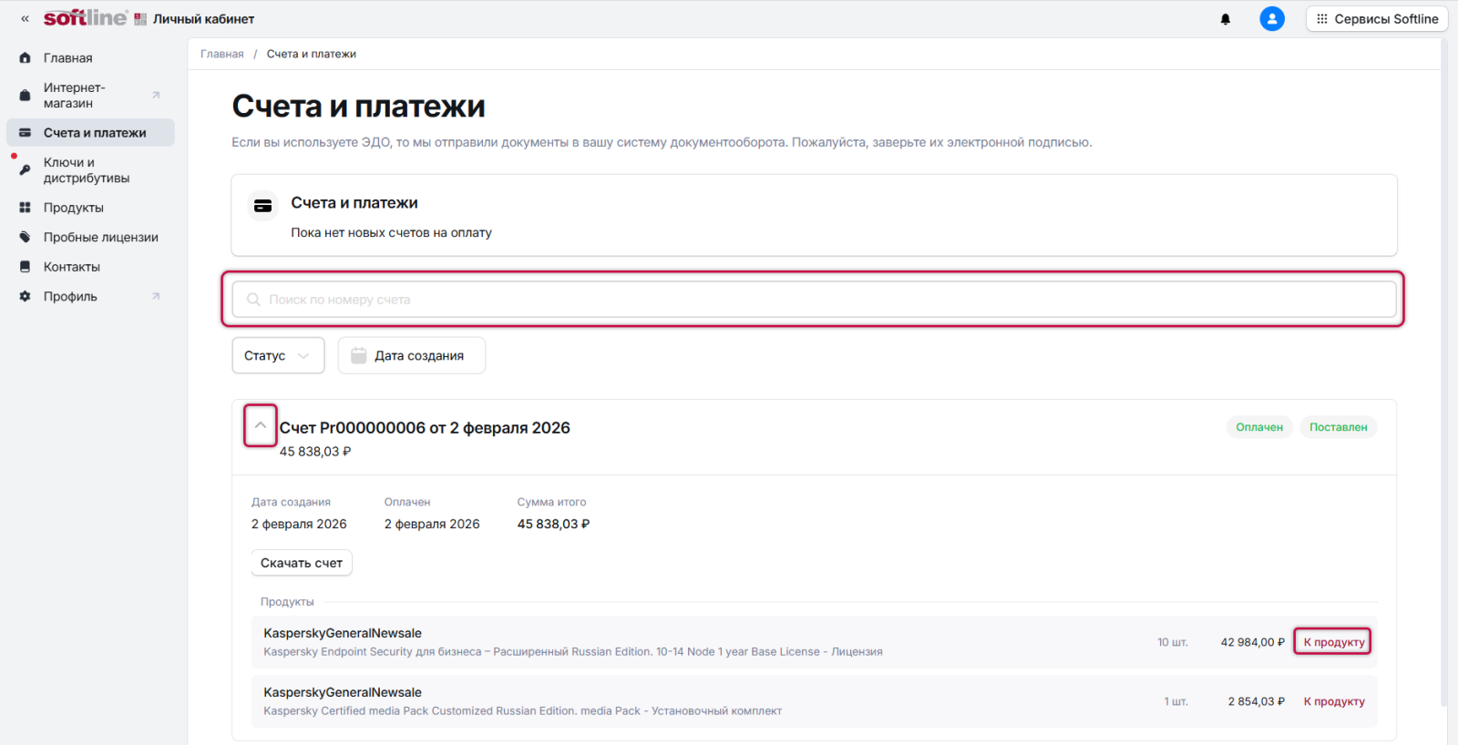Click the tag icon for Пробные лицензии
1458x745 pixels.
25,238
